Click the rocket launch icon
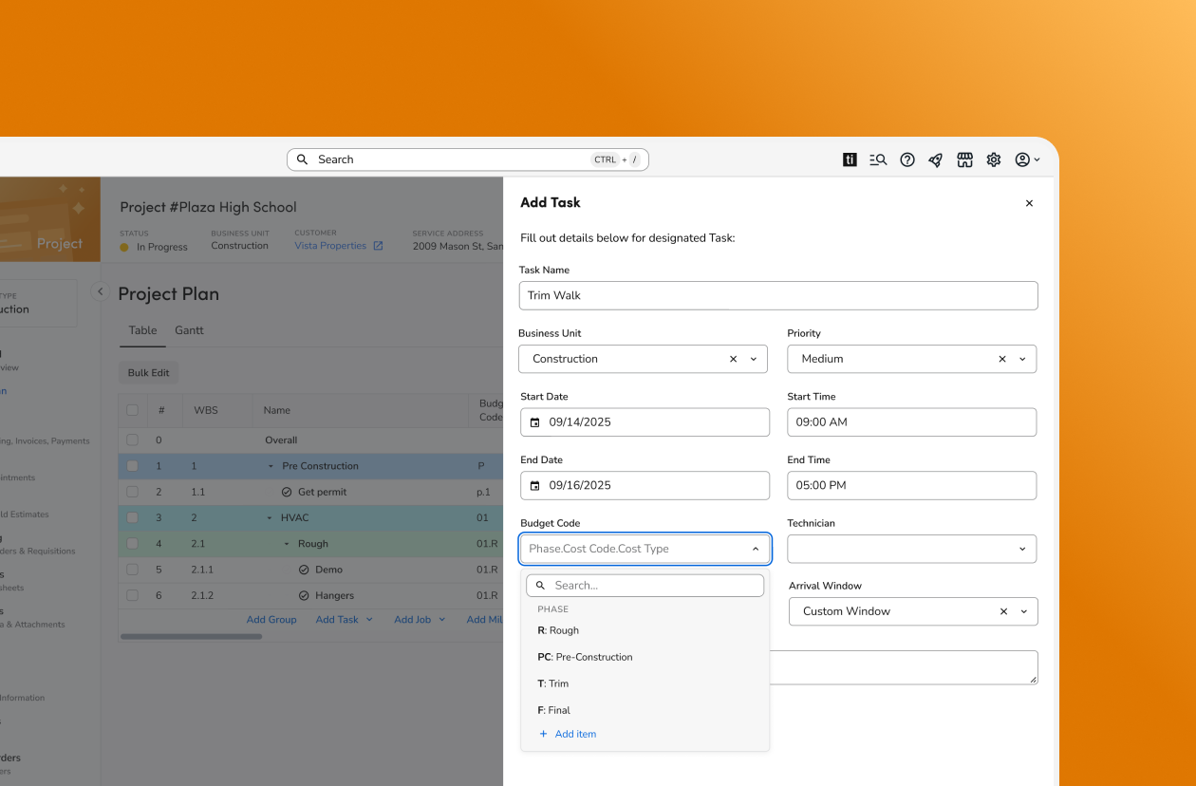Viewport: 1196px width, 786px height. [x=936, y=159]
